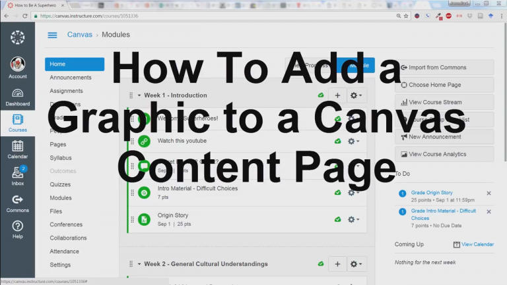Open the Inbox with 2 unread

tap(17, 176)
